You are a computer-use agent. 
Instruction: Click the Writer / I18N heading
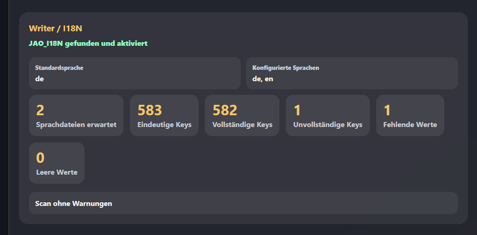pos(55,29)
